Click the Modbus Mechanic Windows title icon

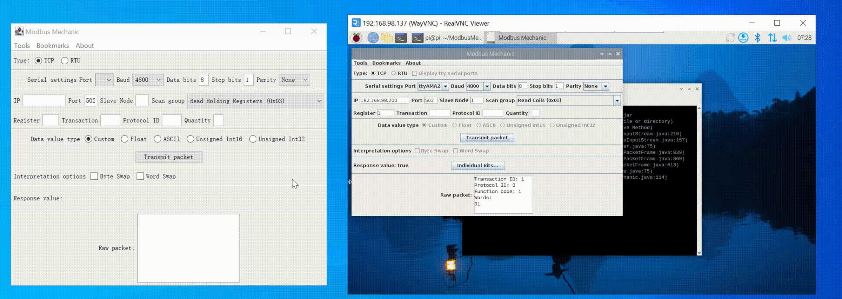pos(19,31)
